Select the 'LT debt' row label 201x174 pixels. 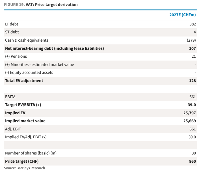pyautogui.click(x=12, y=24)
